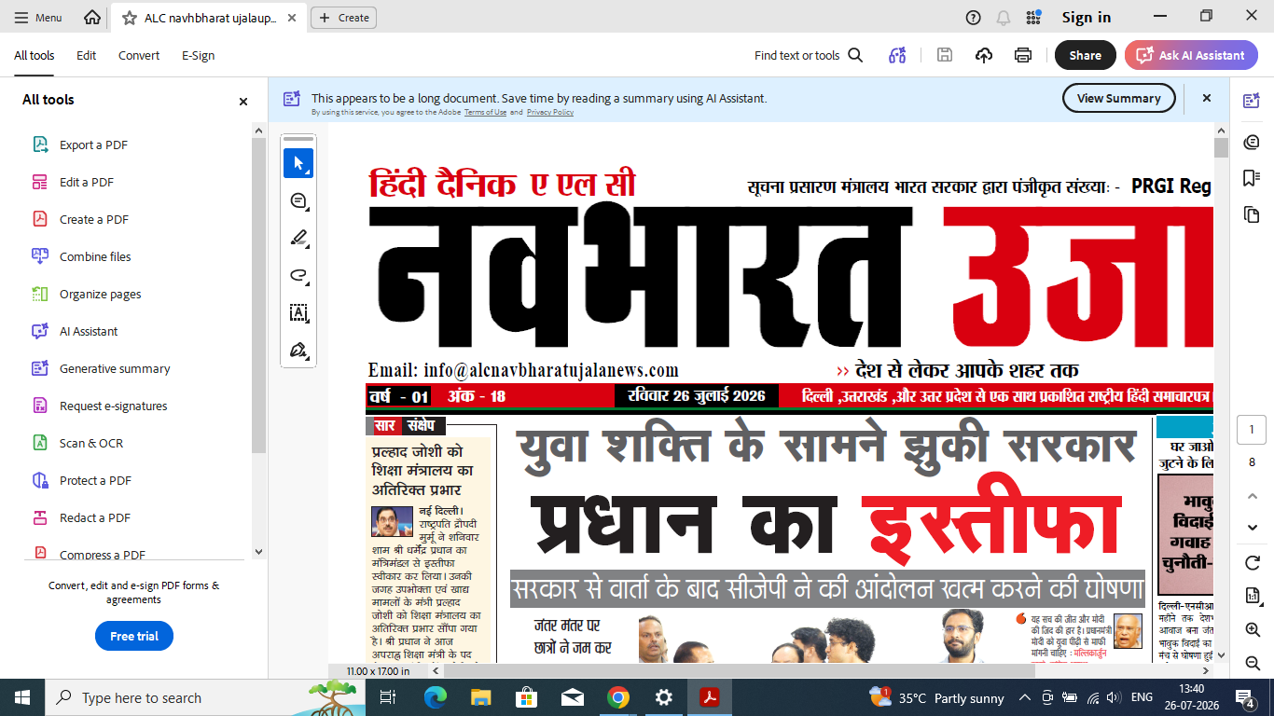Zoom out of the document
Screen dimensions: 1274x716
click(1253, 663)
